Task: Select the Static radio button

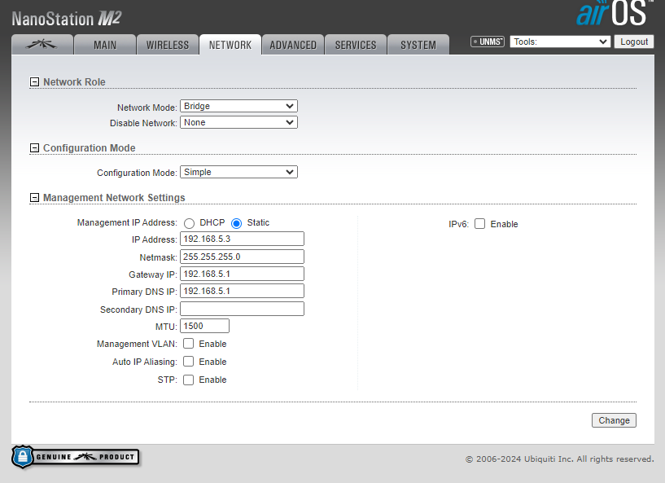Action: click(x=237, y=223)
